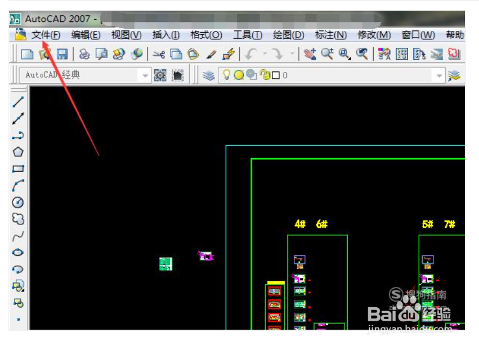Save drawing with the floppy disk icon
The width and height of the screenshot is (479, 346).
pyautogui.click(x=62, y=54)
